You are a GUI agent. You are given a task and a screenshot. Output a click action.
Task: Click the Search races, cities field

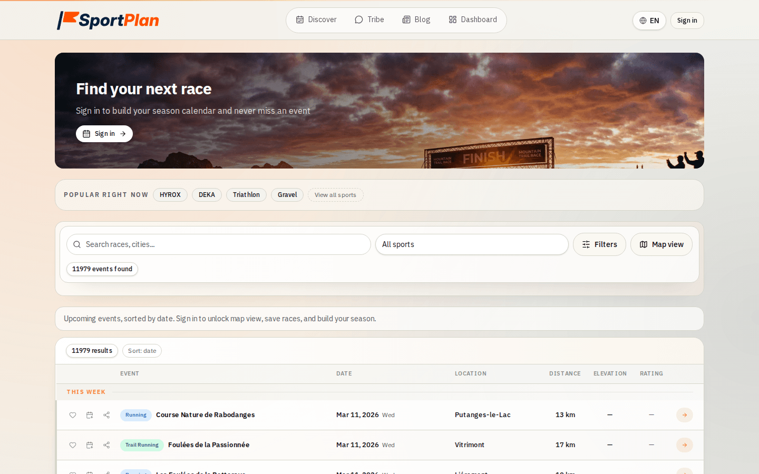pyautogui.click(x=218, y=244)
